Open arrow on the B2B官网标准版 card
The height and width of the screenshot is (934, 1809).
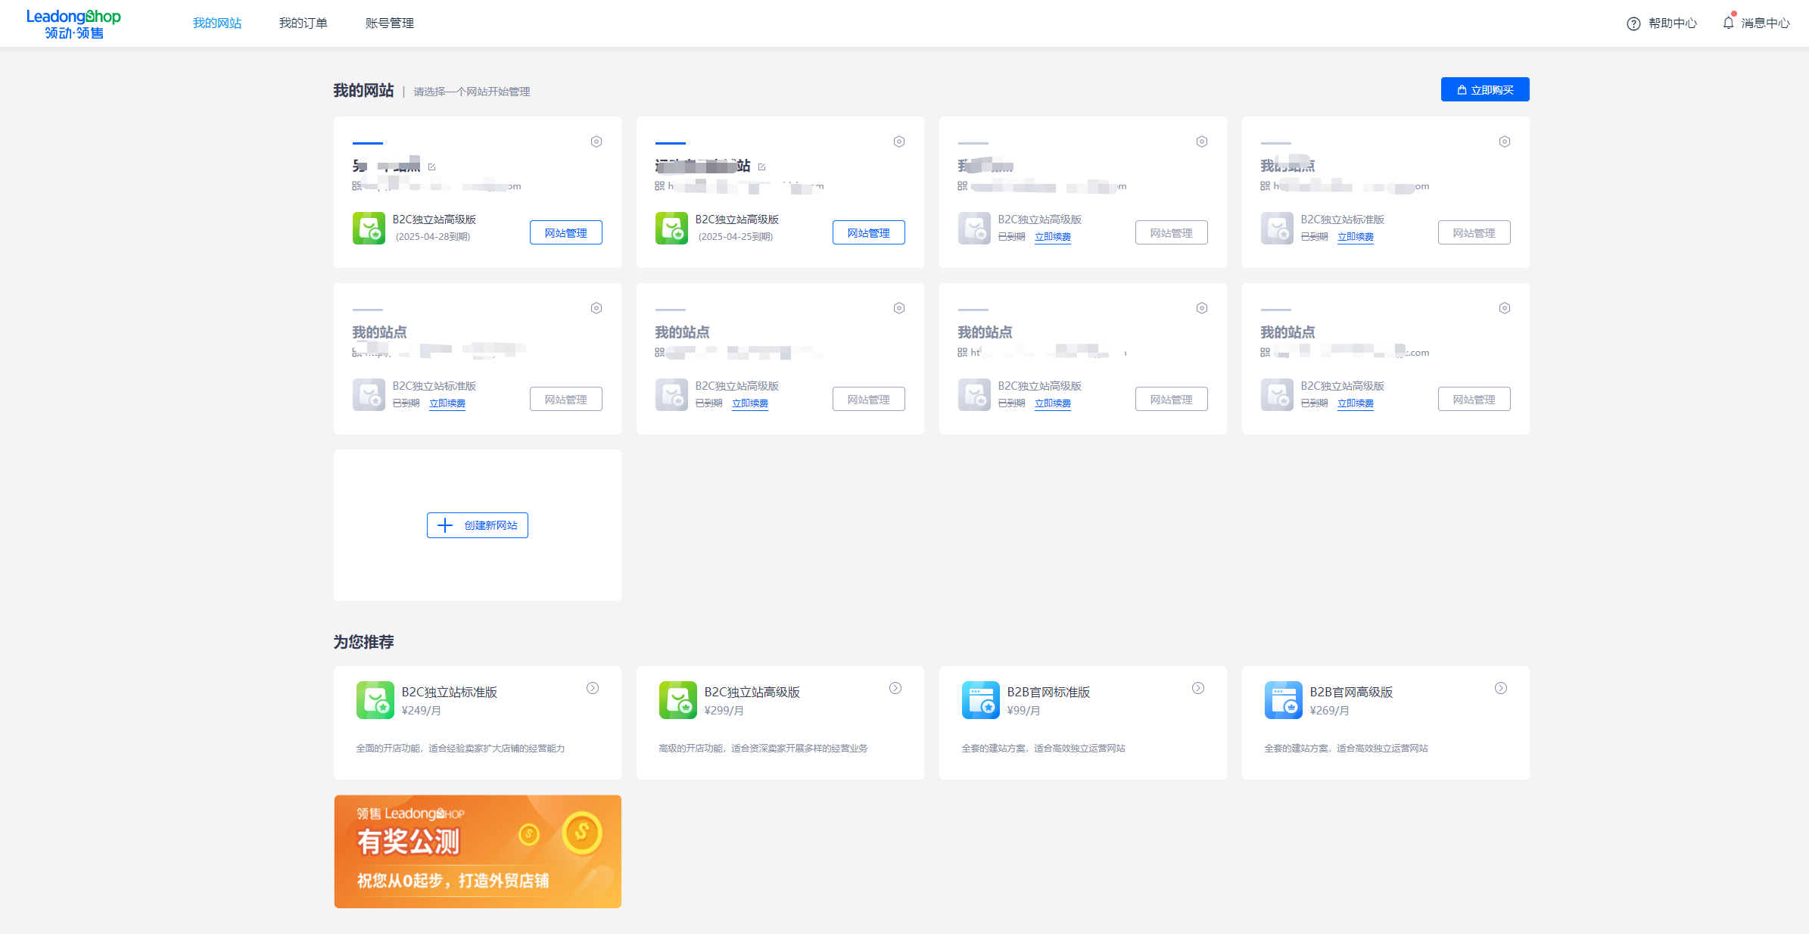pyautogui.click(x=1198, y=688)
